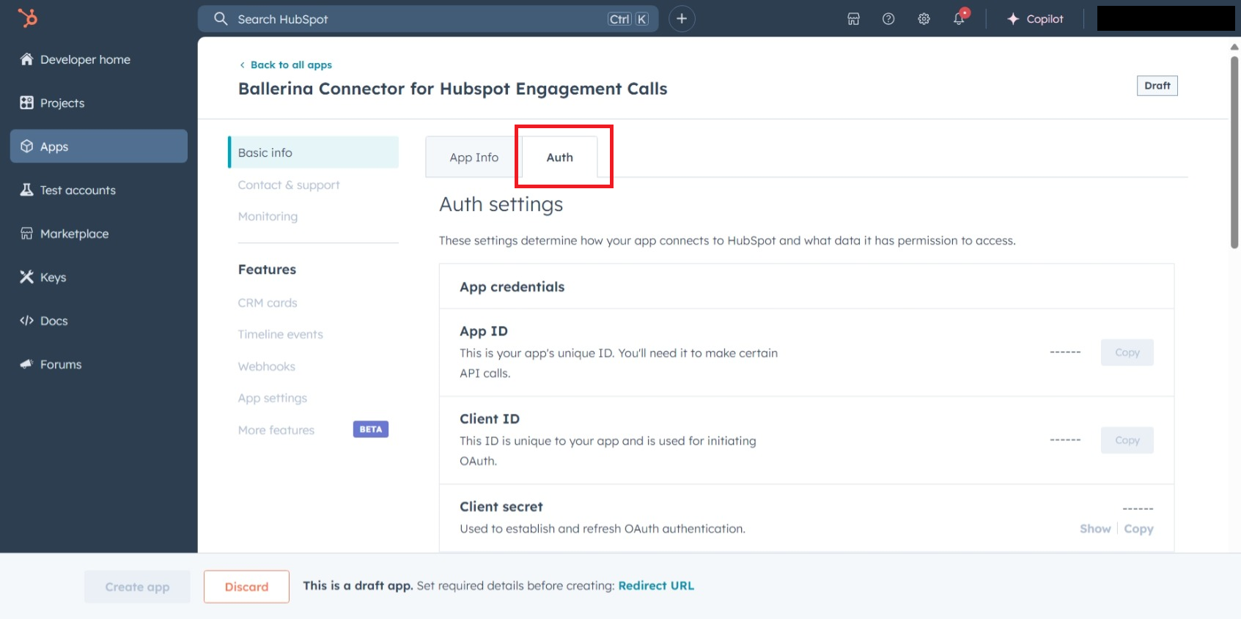Open the help question mark icon
The width and height of the screenshot is (1241, 619).
pos(888,19)
